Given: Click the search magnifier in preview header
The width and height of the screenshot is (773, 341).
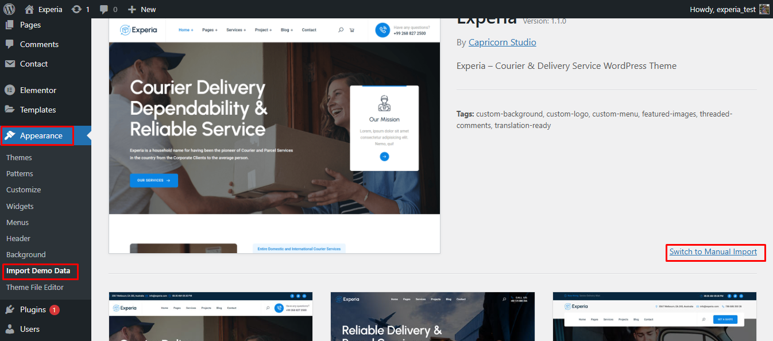Looking at the screenshot, I should pyautogui.click(x=341, y=30).
